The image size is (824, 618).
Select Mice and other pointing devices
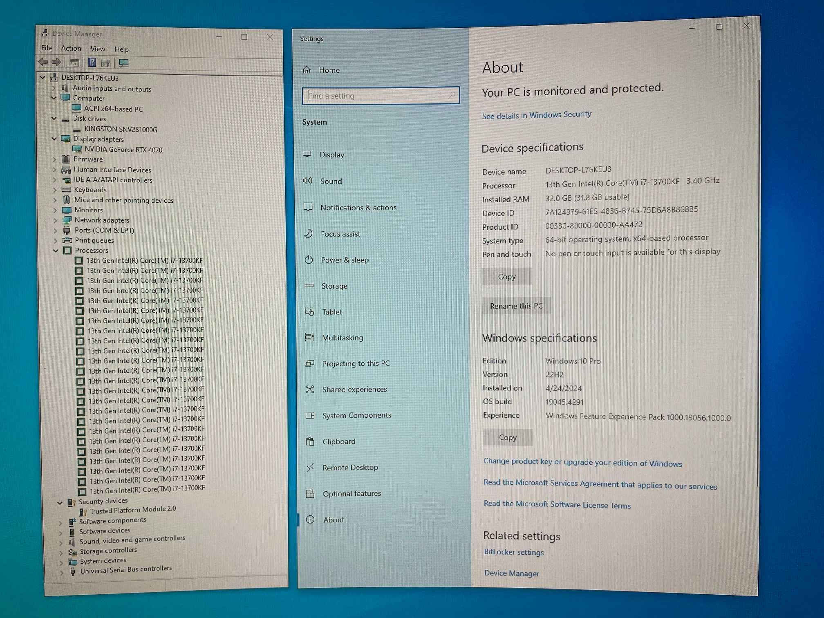point(123,200)
